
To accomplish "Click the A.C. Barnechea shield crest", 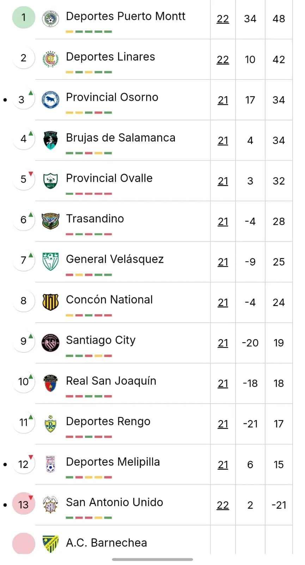I will [50, 544].
